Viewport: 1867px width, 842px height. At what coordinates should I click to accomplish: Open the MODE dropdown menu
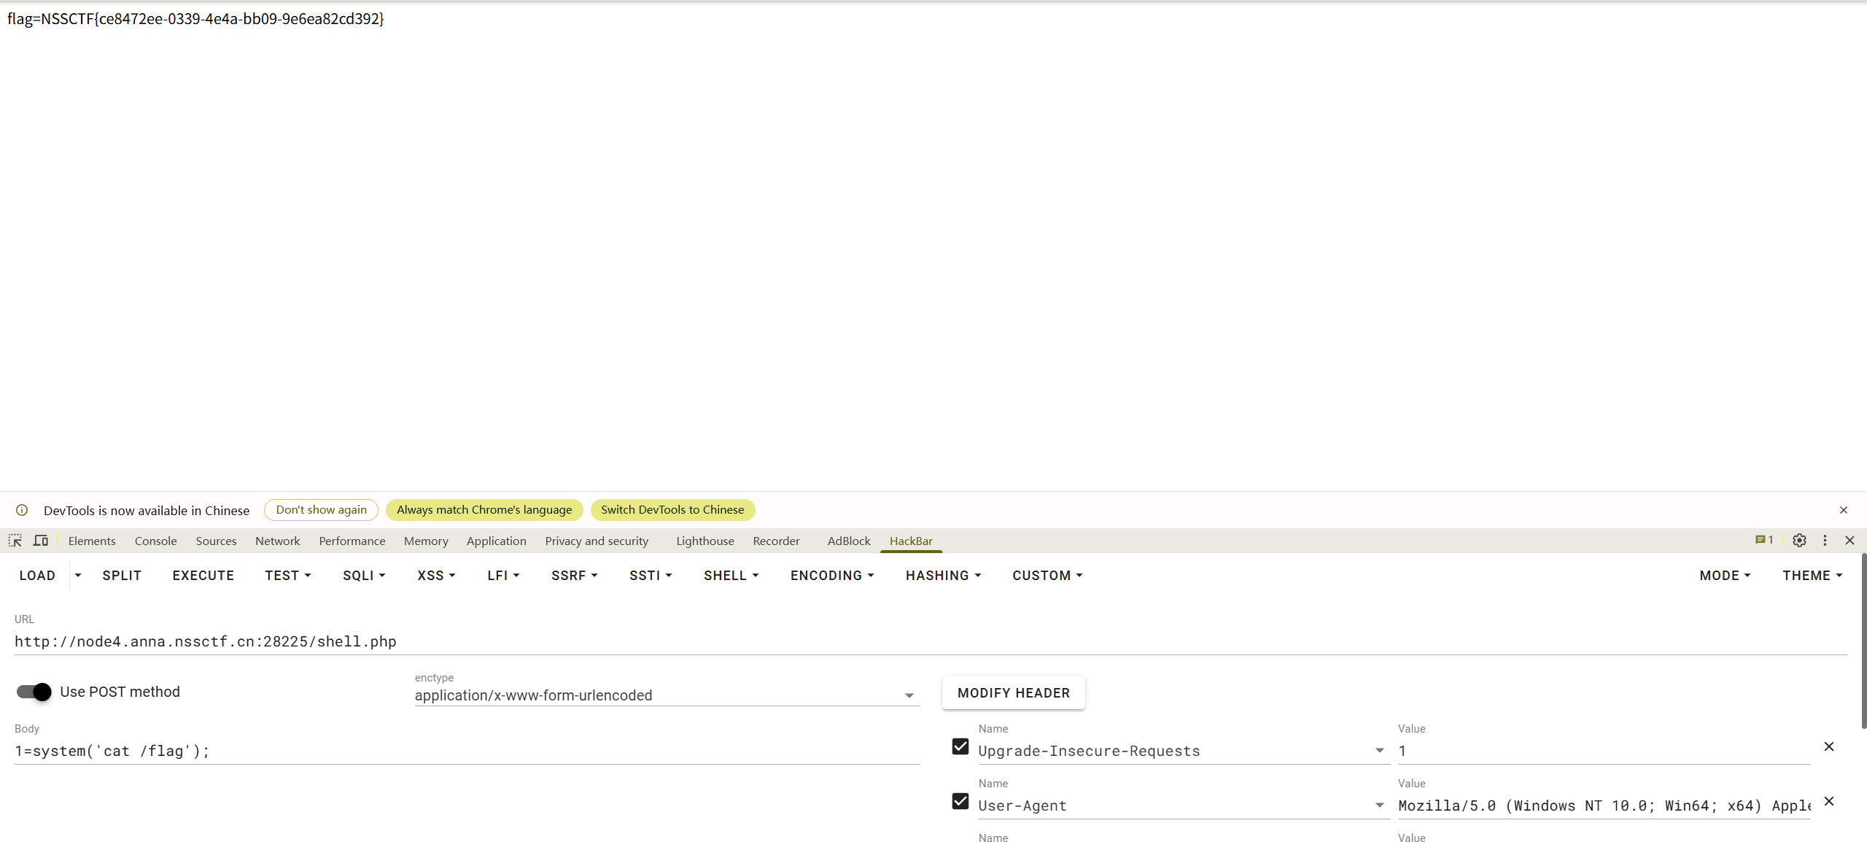(x=1725, y=576)
